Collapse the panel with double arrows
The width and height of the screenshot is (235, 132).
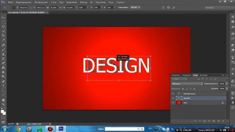point(223,75)
